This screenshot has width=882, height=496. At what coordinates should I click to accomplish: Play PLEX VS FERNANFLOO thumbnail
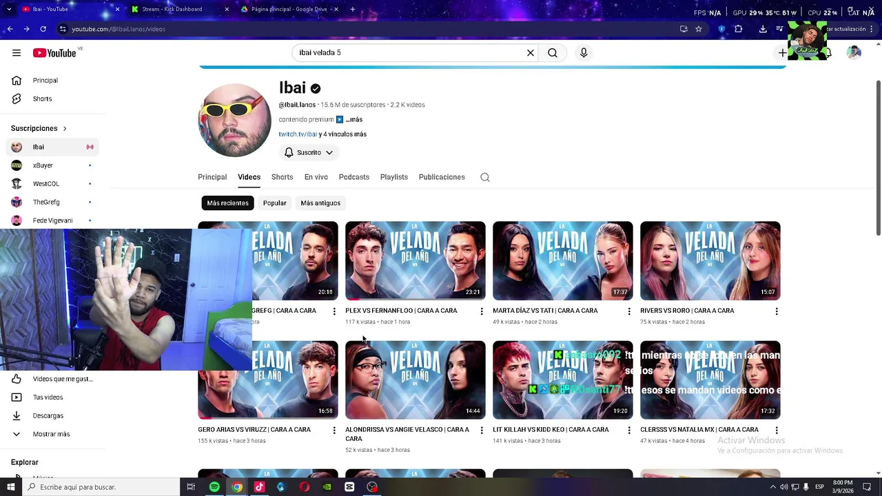416,260
